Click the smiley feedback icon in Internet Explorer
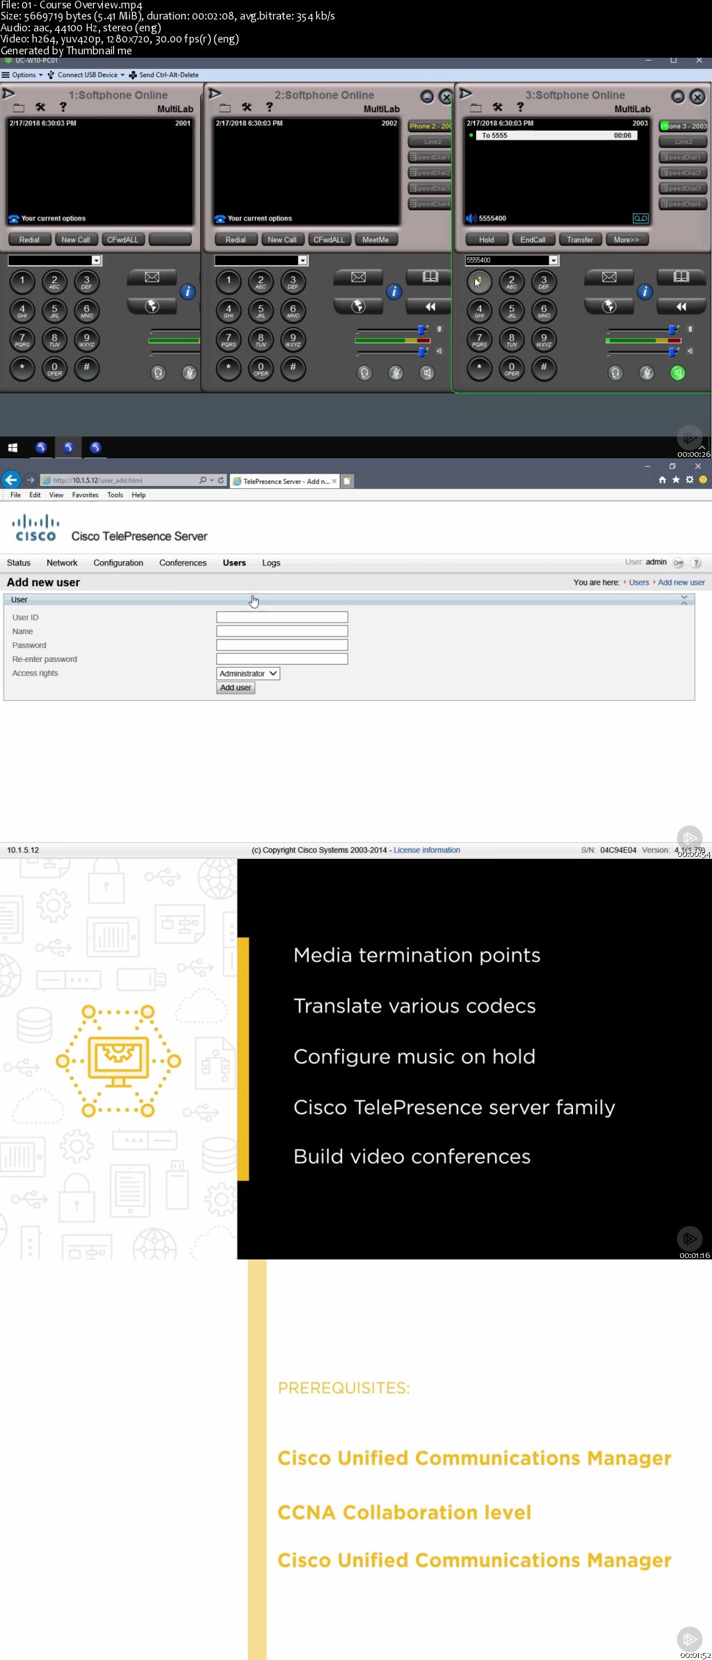 (703, 480)
